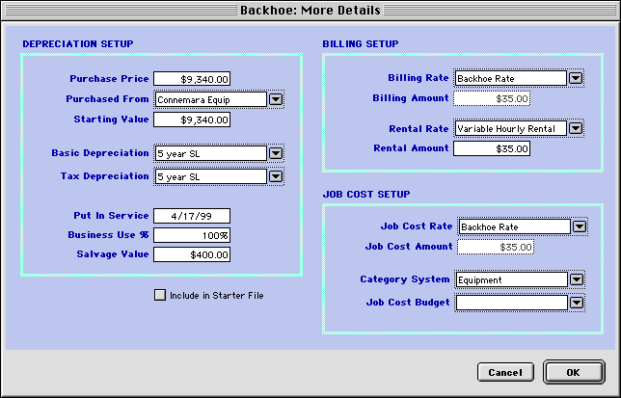621x398 pixels.
Task: Edit the Business Use % field
Action: (x=191, y=235)
